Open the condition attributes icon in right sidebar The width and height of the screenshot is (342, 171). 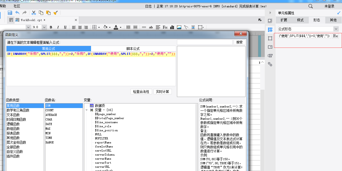pyautogui.click(x=270, y=56)
